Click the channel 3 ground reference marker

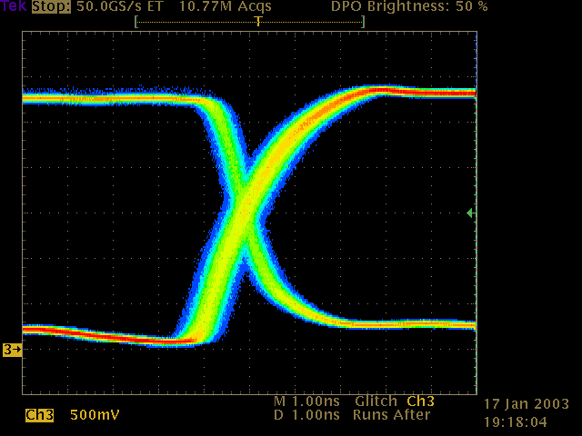pos(12,349)
